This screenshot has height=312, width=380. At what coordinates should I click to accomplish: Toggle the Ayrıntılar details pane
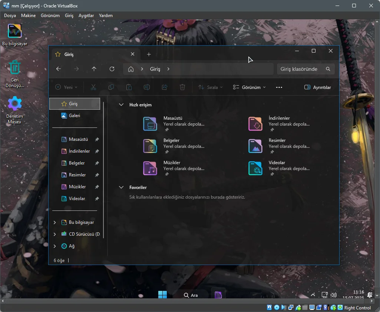[x=317, y=87]
